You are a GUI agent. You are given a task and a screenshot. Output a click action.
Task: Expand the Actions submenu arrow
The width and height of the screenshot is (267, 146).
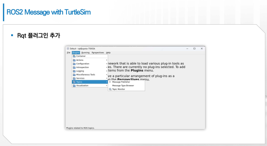tap(107, 60)
